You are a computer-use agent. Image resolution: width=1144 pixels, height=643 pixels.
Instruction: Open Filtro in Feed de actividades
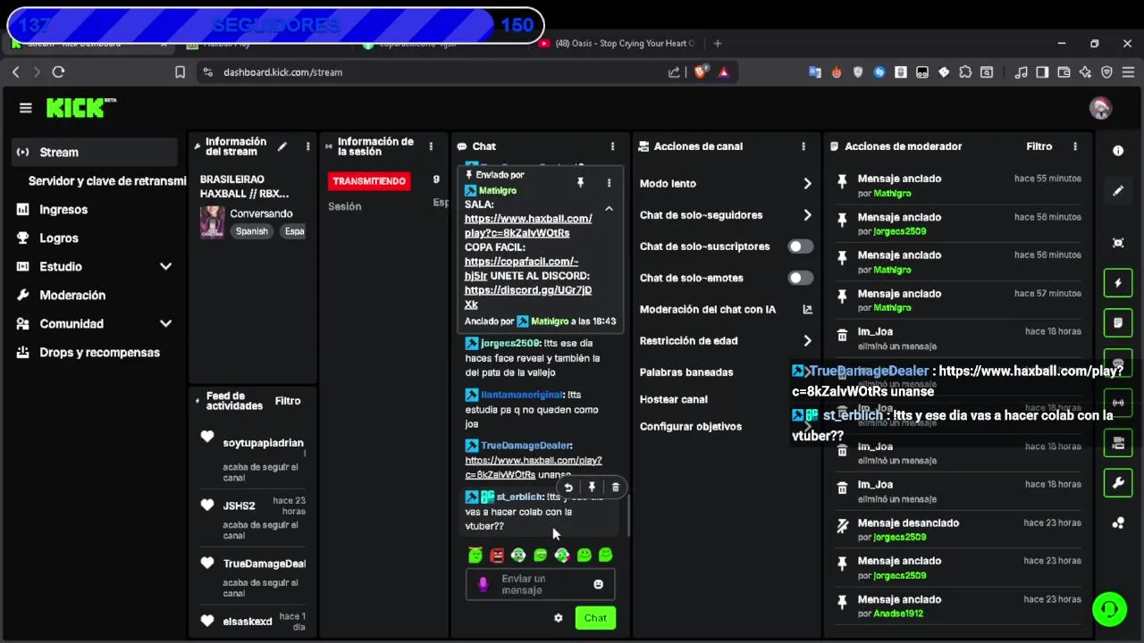click(288, 401)
